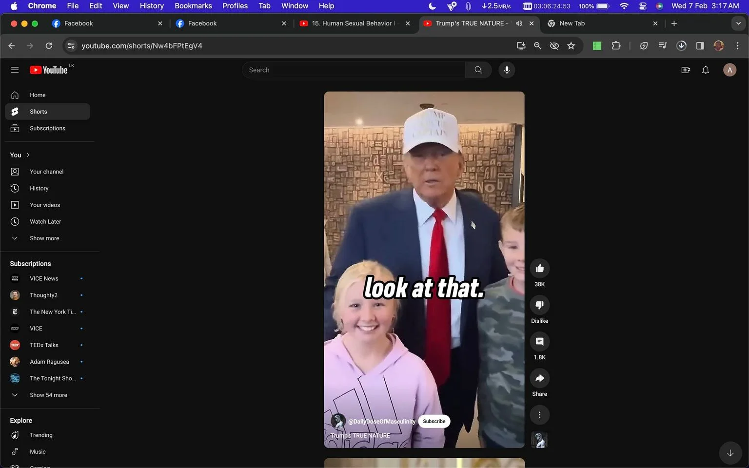Open comments showing 1.8K
Screen dimensions: 749x468
(x=539, y=342)
